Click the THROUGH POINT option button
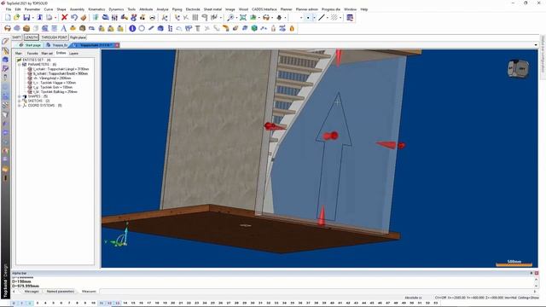The height and width of the screenshot is (307, 546). point(54,38)
